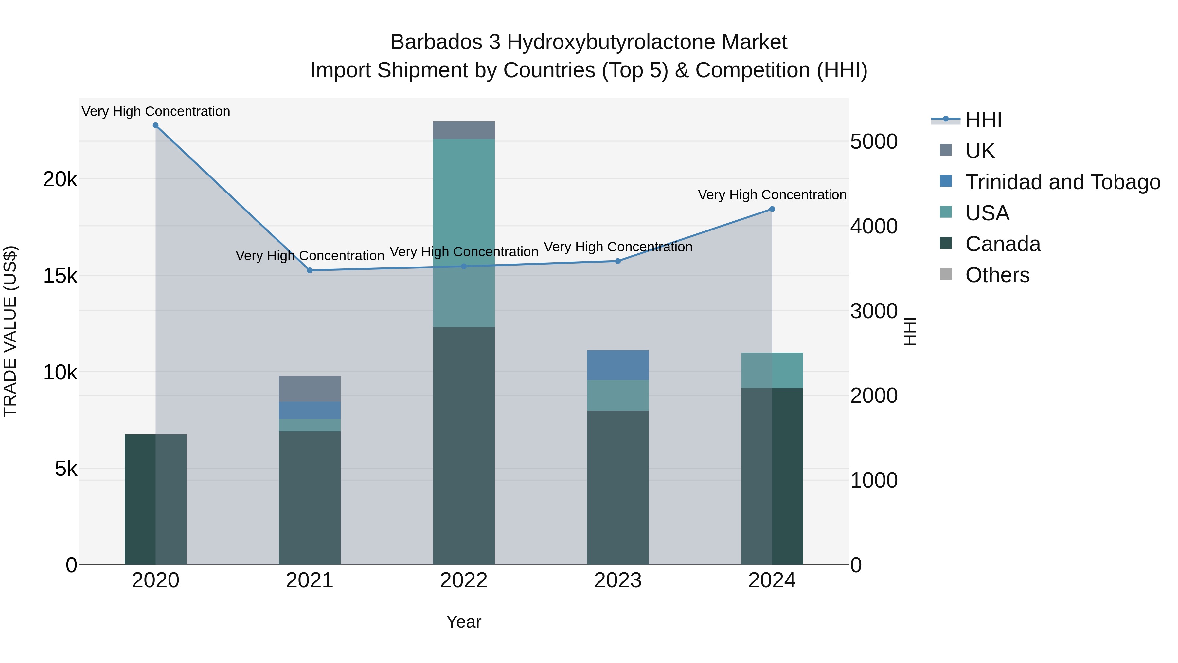Viewport: 1178px width, 663px height.
Task: Click the 2000 HHI axis tick label
Action: click(874, 396)
